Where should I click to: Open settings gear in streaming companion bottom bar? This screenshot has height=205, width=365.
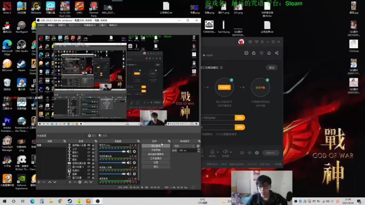point(257,153)
